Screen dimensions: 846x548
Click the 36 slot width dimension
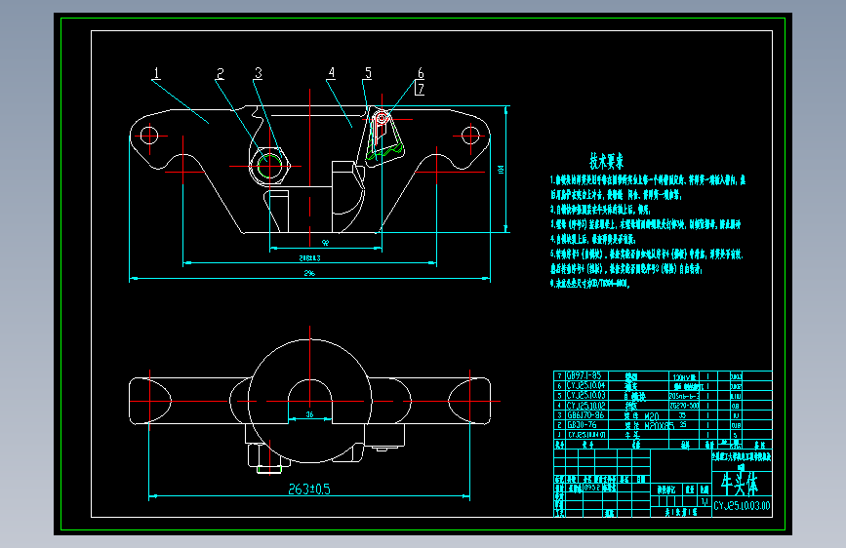pyautogui.click(x=309, y=414)
